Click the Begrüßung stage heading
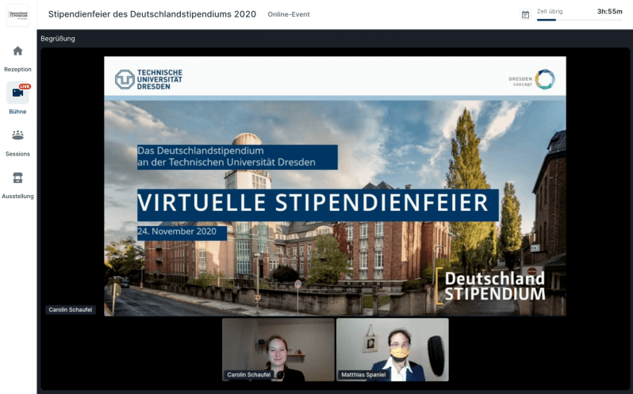 (58, 39)
